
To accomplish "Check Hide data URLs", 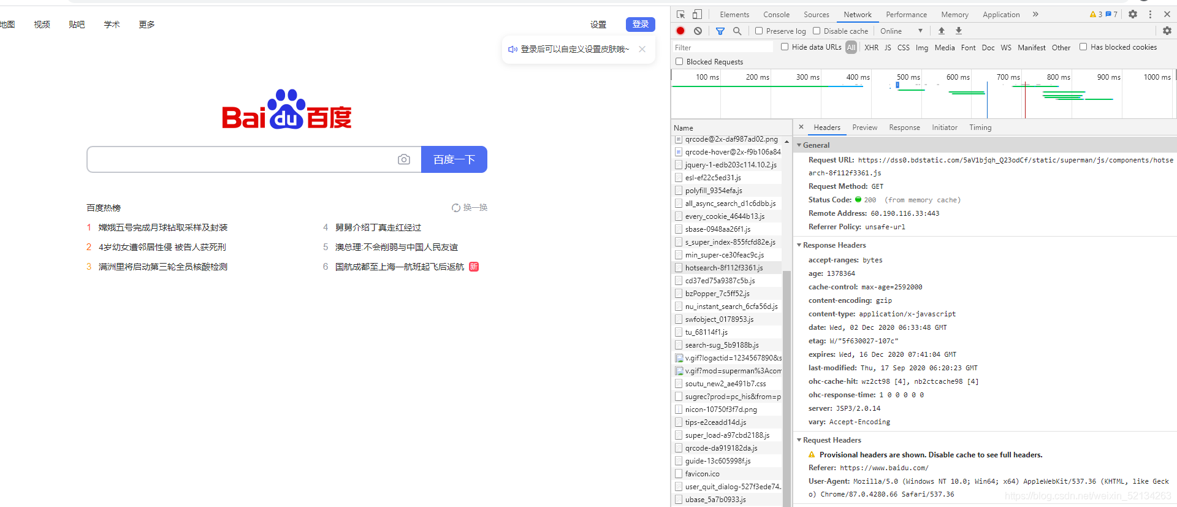I will (x=785, y=47).
